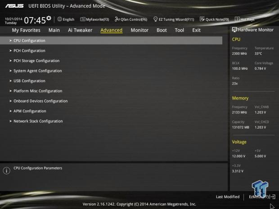Screen dimensions: 279x209
Task: Expand PCH Configuration submenu arrow
Action: [10, 51]
